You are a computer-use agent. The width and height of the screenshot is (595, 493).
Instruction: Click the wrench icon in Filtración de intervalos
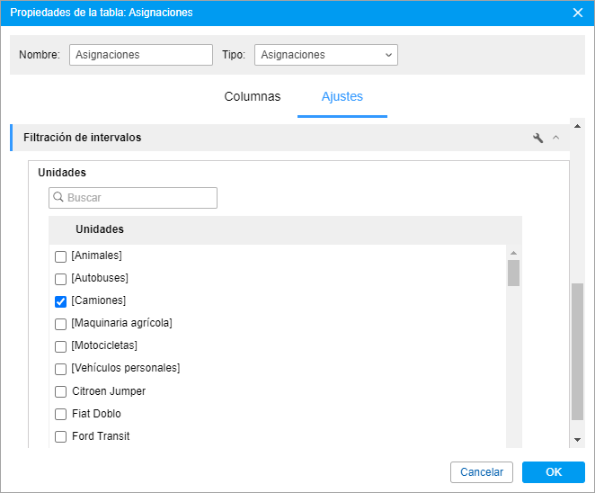[x=537, y=138]
